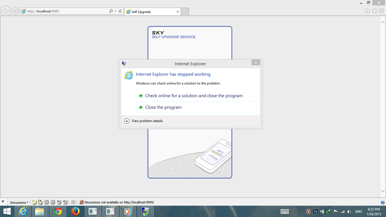
Task: Close the 'Self Upgrade' tab
Action: click(178, 12)
